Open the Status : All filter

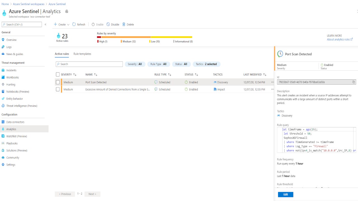click(x=181, y=64)
